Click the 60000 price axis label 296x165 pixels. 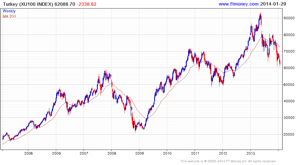pos(289,68)
